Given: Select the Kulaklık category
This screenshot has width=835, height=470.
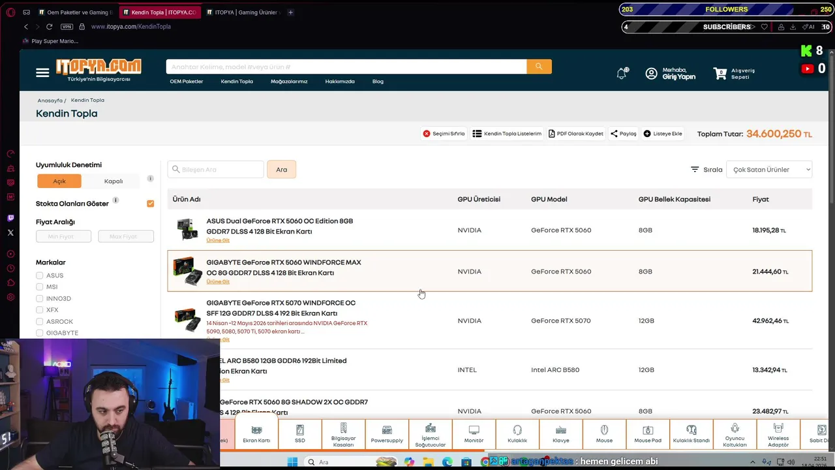Looking at the screenshot, I should click(517, 434).
